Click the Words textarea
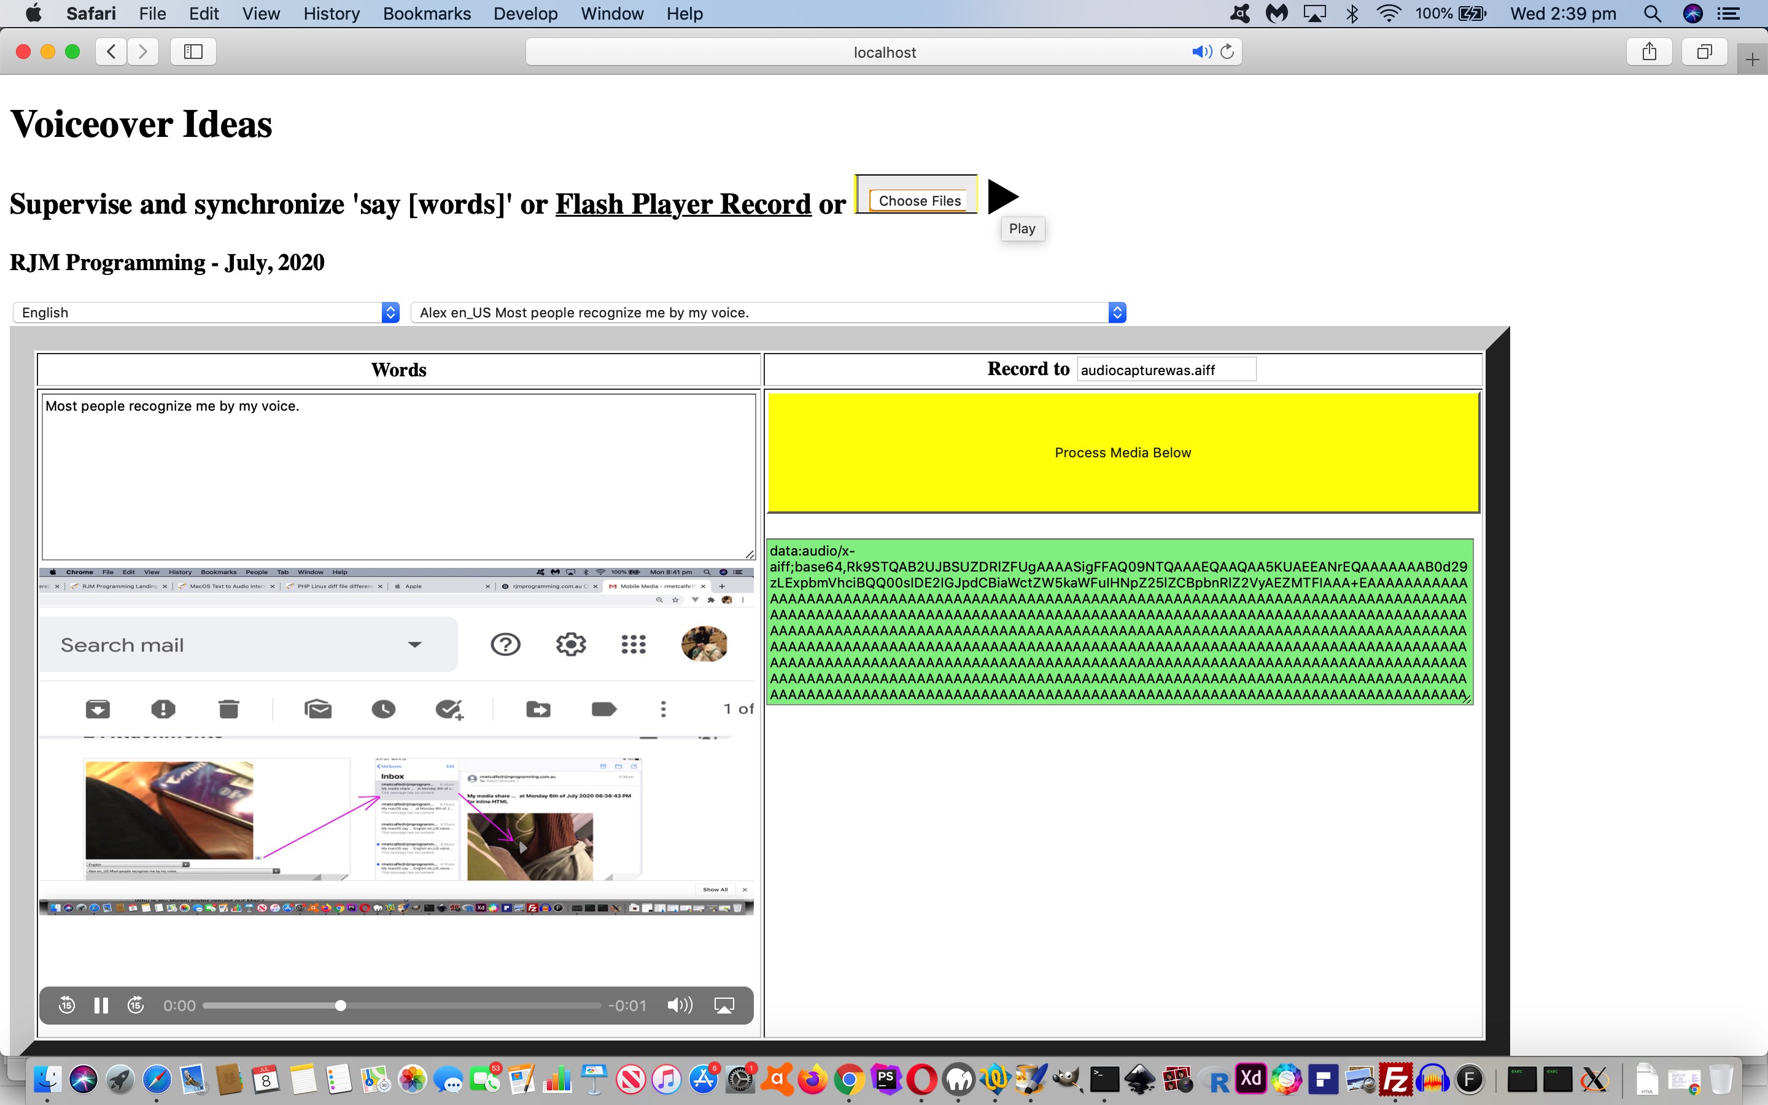1768x1105 pixels. 399,476
